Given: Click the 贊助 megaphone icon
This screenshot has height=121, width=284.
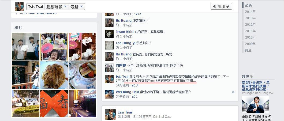Looking at the screenshot, I should 252,76.
